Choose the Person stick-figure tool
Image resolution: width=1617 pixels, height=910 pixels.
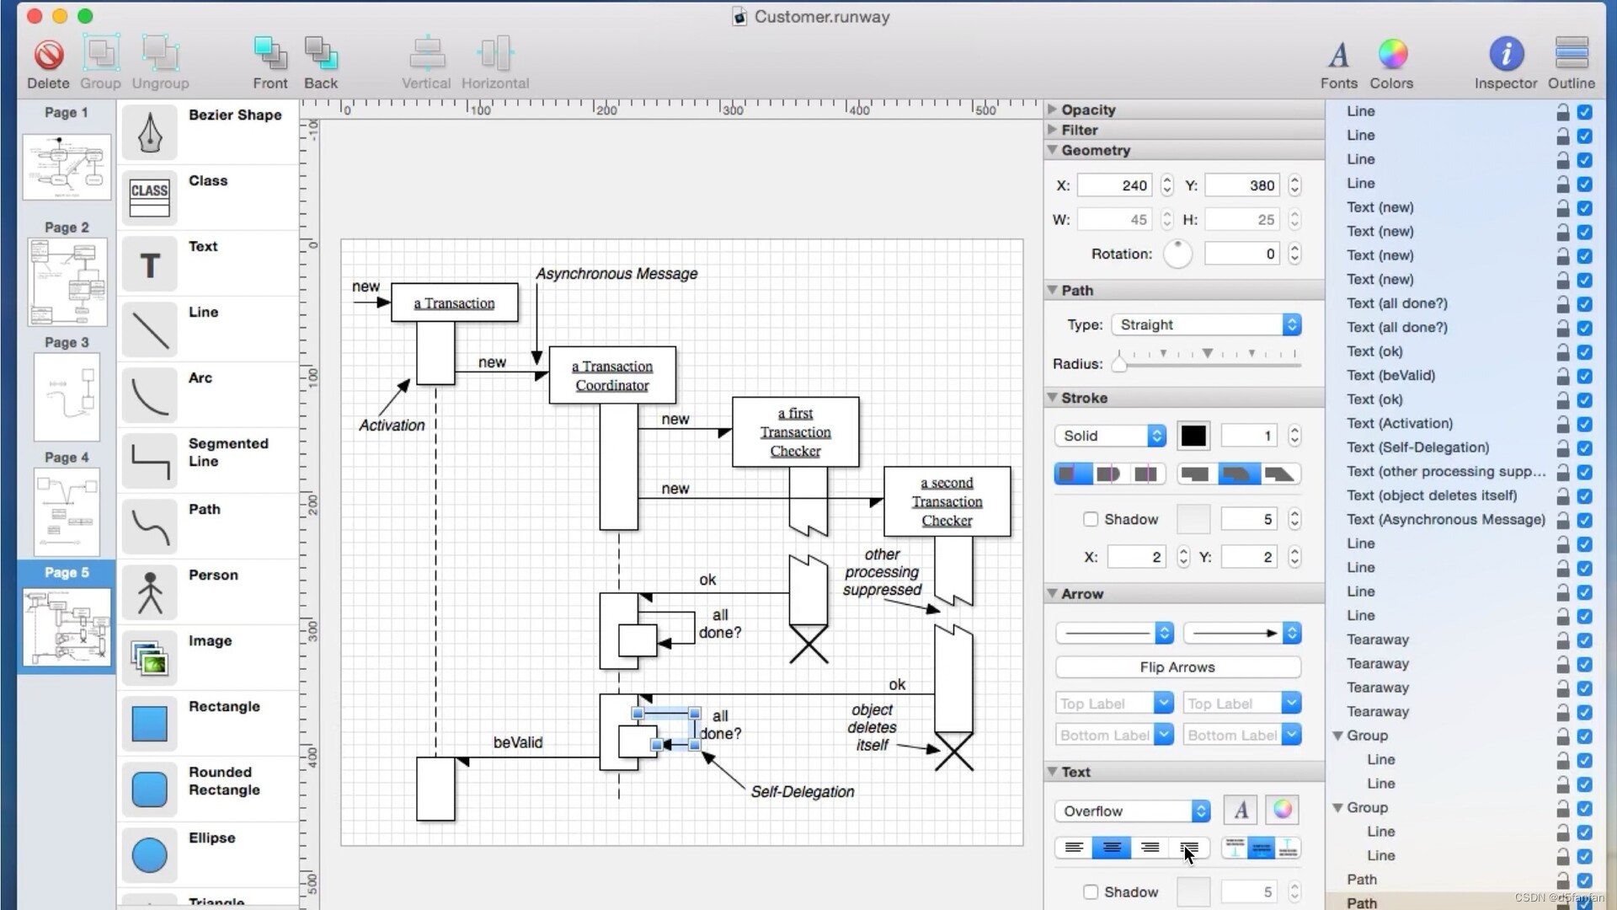tap(150, 592)
